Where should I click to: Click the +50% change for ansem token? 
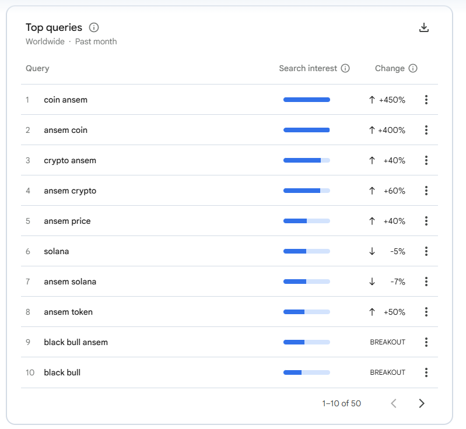[394, 312]
